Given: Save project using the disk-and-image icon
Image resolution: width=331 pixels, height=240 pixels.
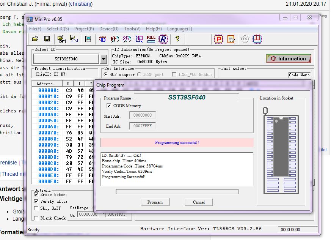Looking at the screenshot, I should pos(74,39).
